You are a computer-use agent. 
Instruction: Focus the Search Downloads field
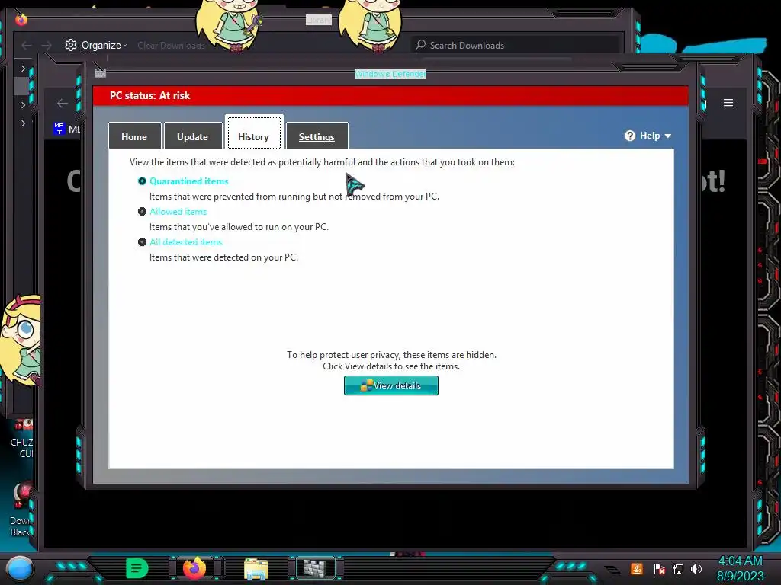[516, 45]
